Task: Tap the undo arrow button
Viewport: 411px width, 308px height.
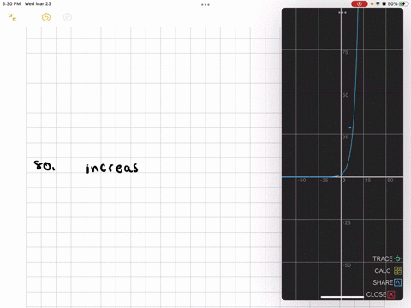Action: 46,17
